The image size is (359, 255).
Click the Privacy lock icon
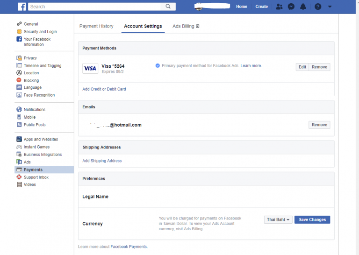[x=19, y=58]
